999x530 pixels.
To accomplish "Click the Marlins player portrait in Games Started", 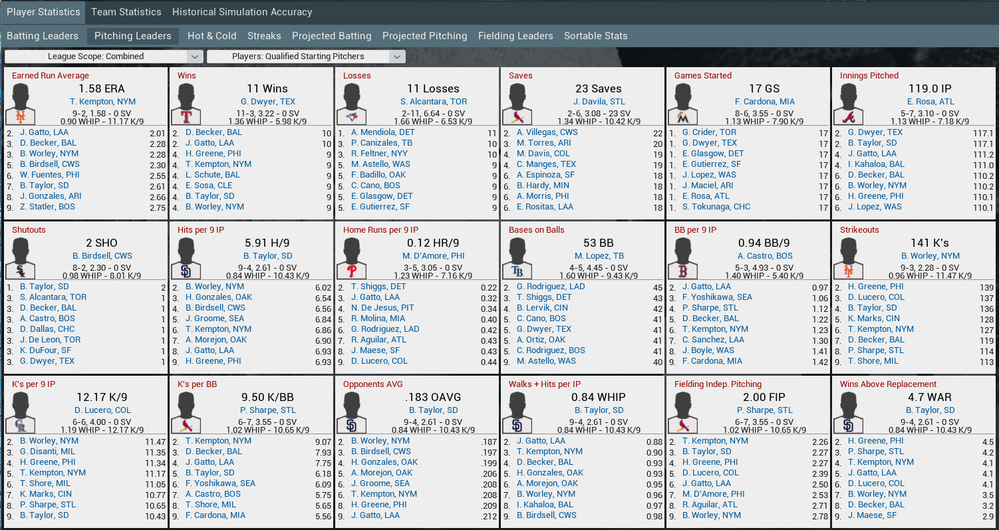I will [686, 104].
